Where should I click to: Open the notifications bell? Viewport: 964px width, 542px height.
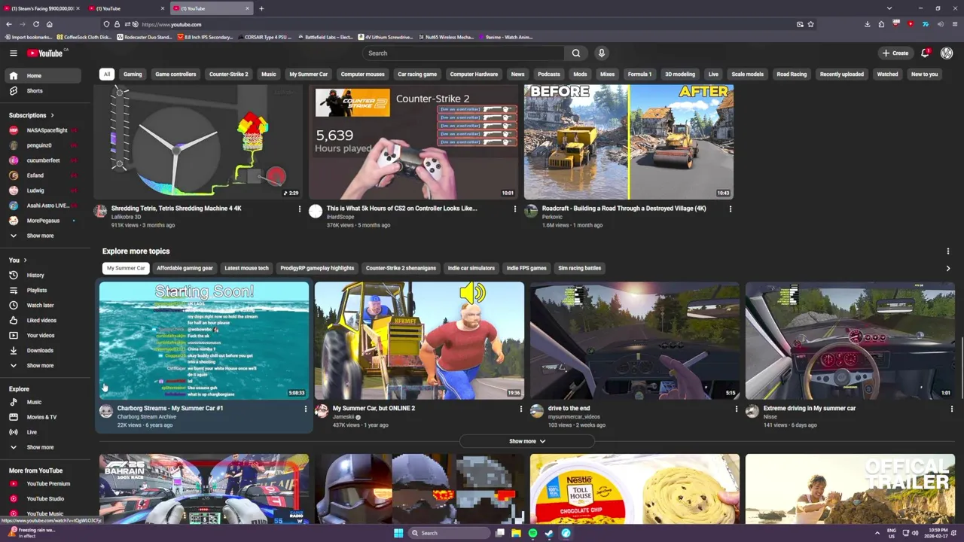click(925, 53)
